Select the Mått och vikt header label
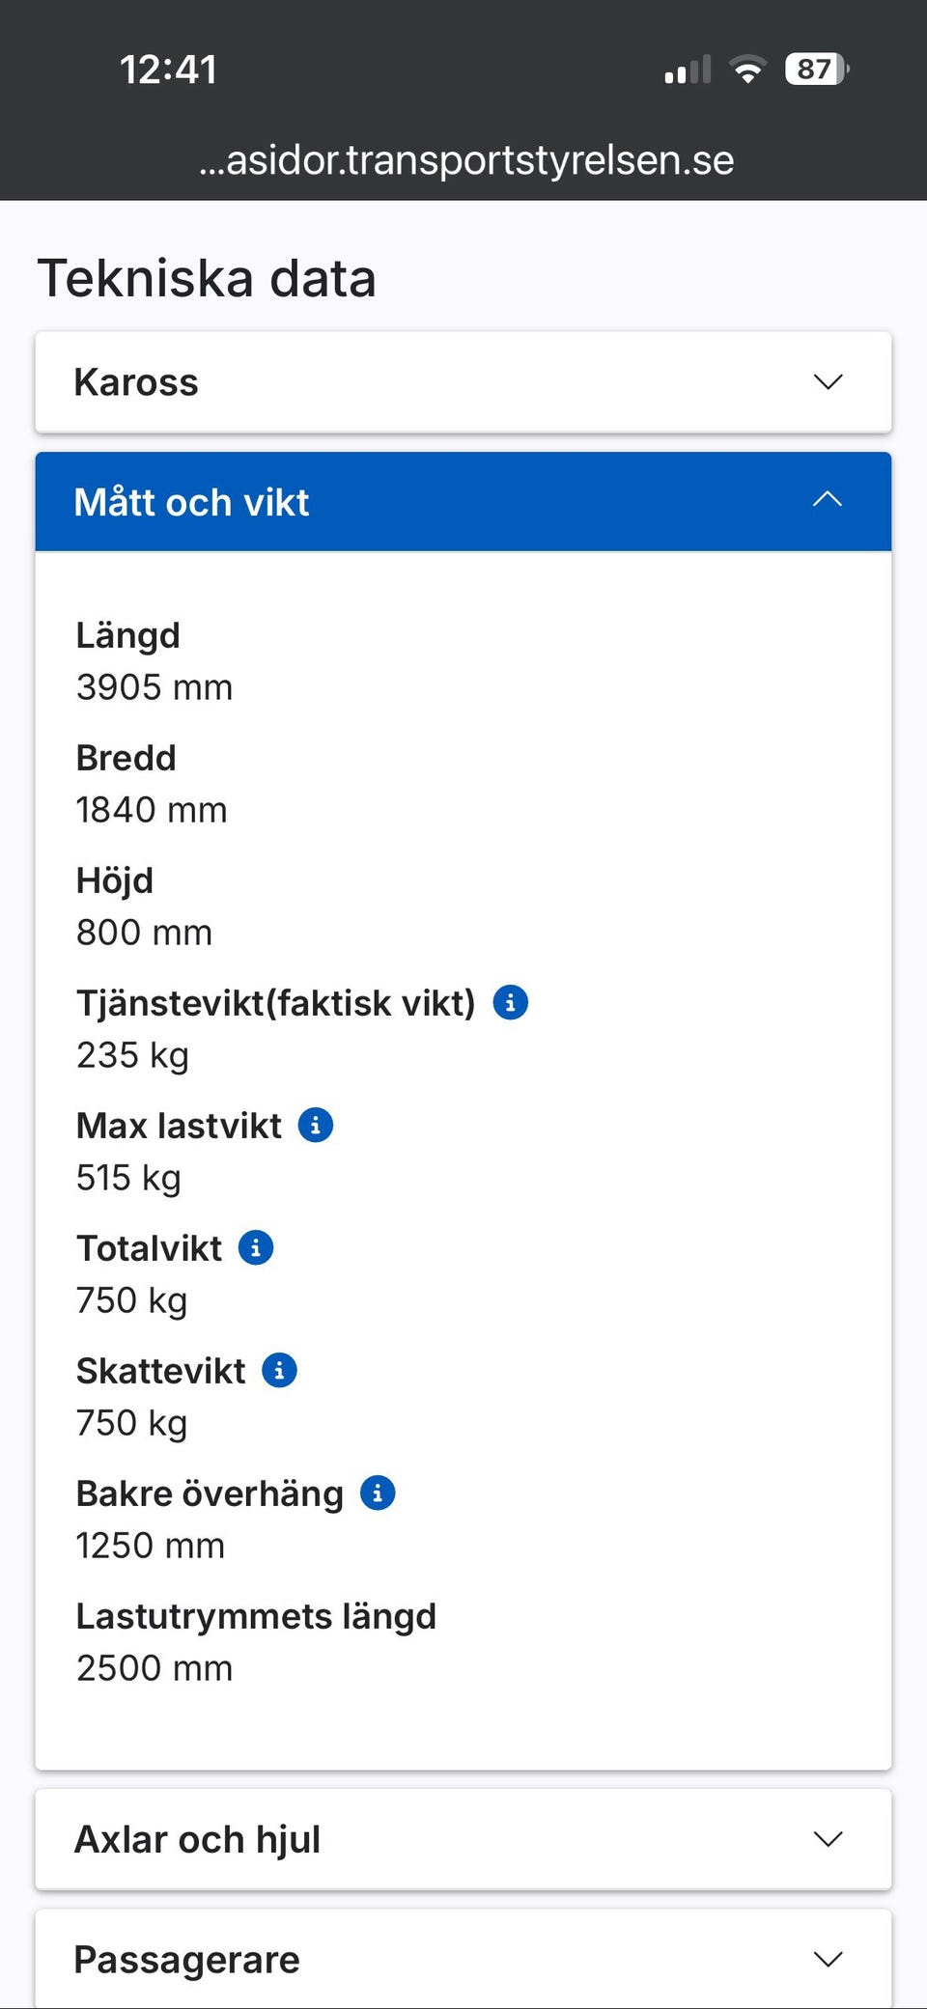The height and width of the screenshot is (2009, 927). pyautogui.click(x=191, y=502)
